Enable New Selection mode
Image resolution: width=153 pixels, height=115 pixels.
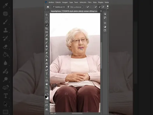(95, 7)
